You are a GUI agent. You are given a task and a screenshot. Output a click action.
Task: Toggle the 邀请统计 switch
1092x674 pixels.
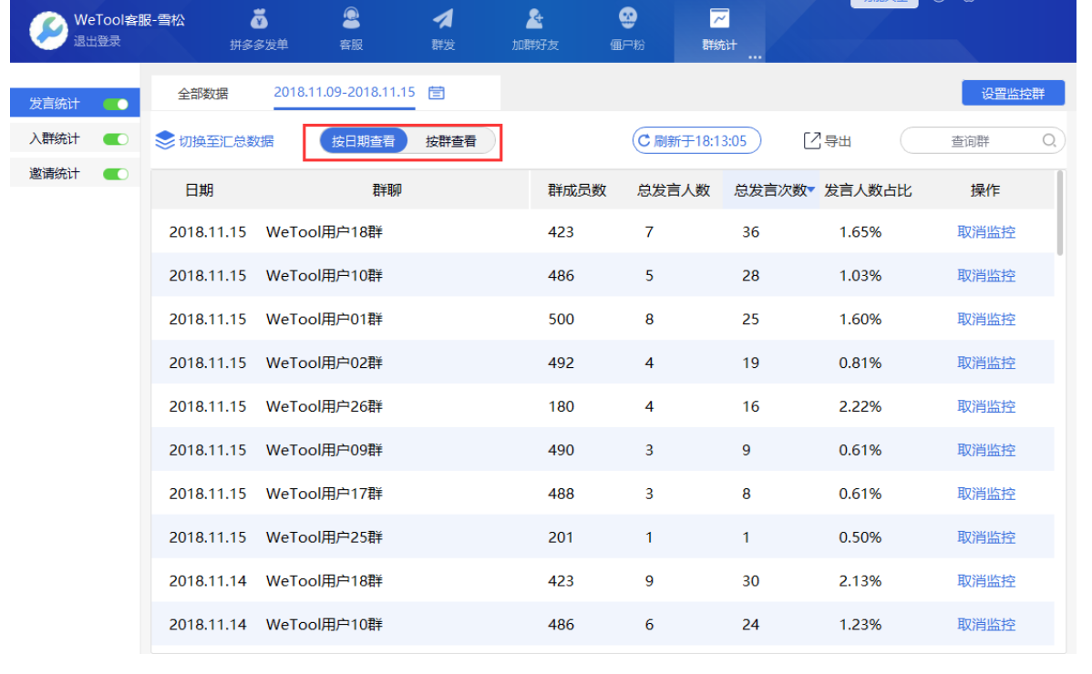116,174
